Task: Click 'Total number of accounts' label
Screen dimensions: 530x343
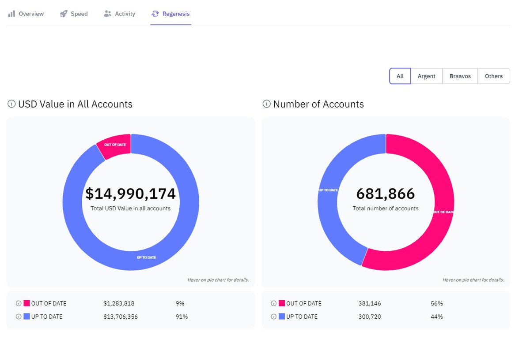Action: pos(386,208)
